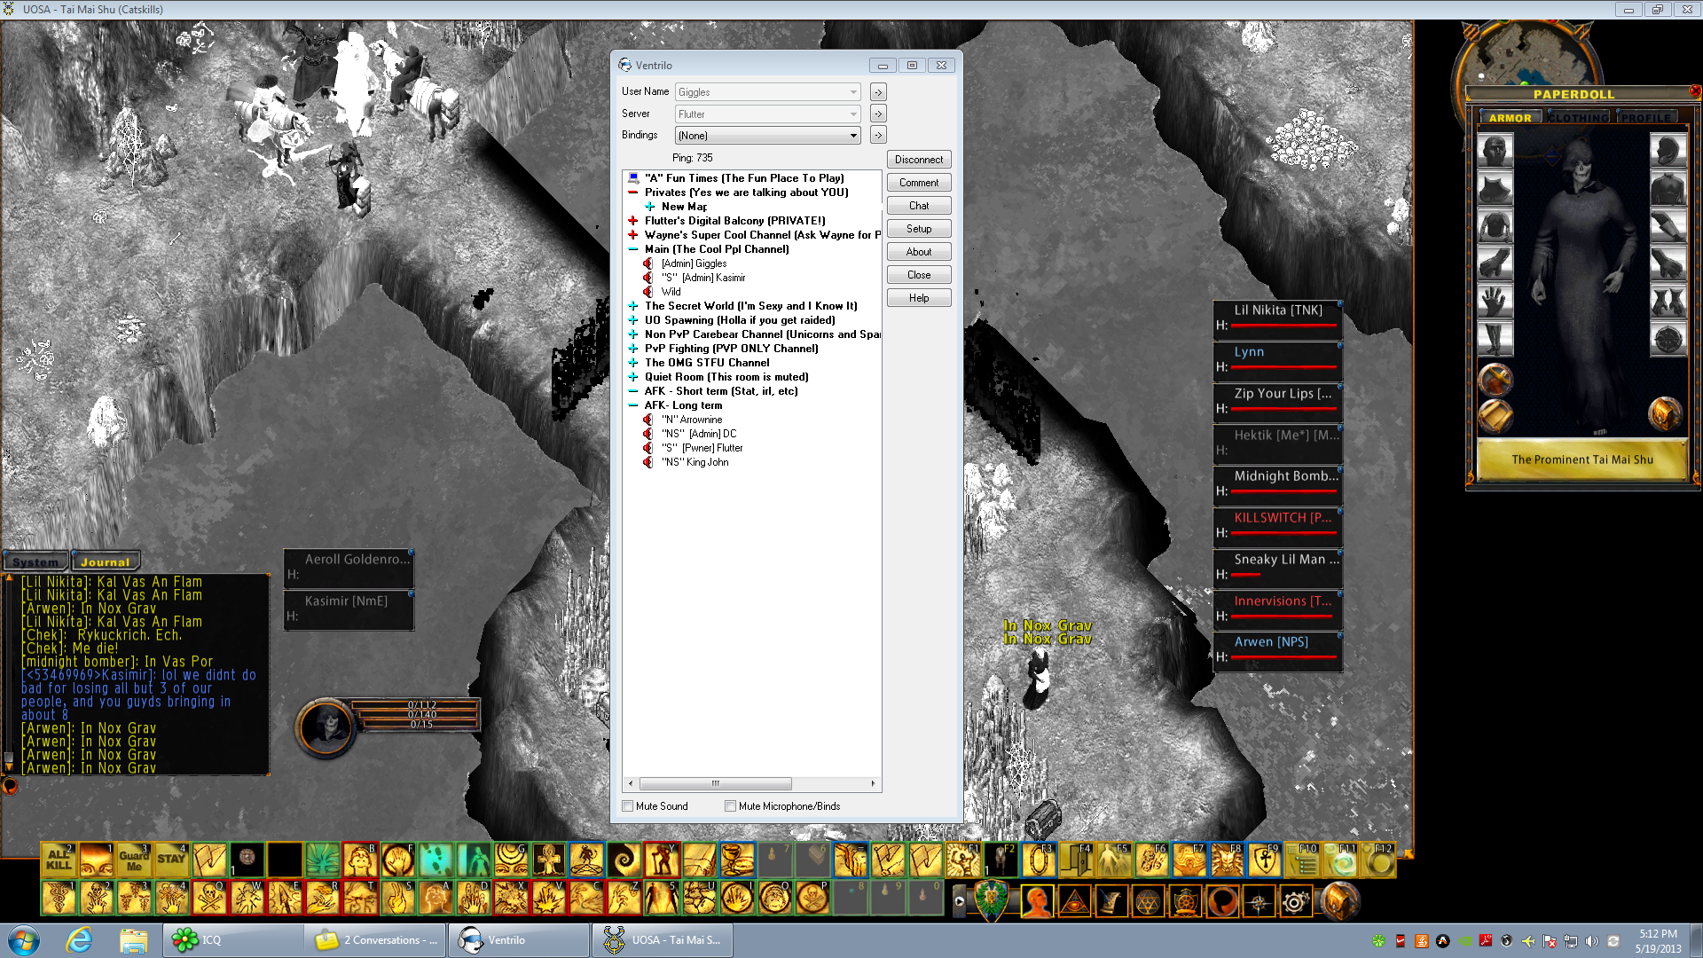The image size is (1703, 958).
Task: Enable Mute Microphone/Binds checkbox
Action: [x=731, y=806]
